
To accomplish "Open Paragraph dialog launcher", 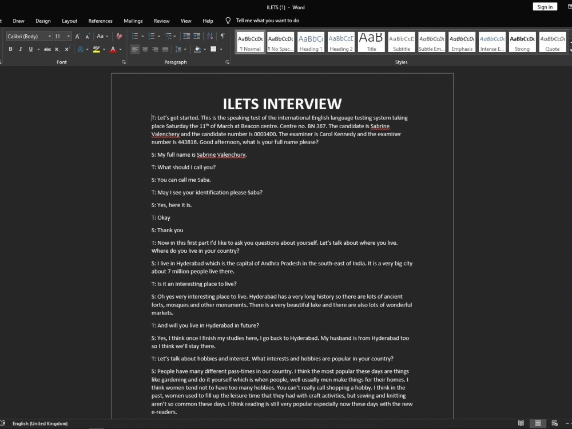I will [x=227, y=62].
